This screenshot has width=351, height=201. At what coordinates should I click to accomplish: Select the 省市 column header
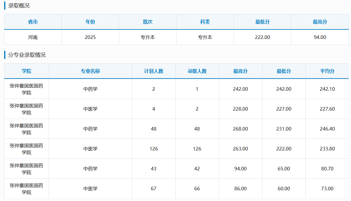(32, 22)
